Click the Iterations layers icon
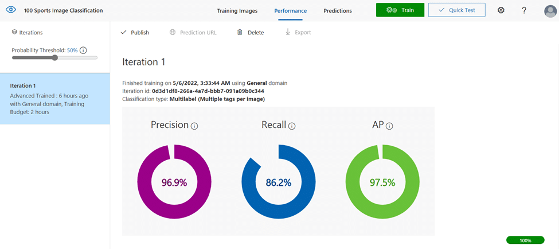The width and height of the screenshot is (559, 249). pos(14,32)
